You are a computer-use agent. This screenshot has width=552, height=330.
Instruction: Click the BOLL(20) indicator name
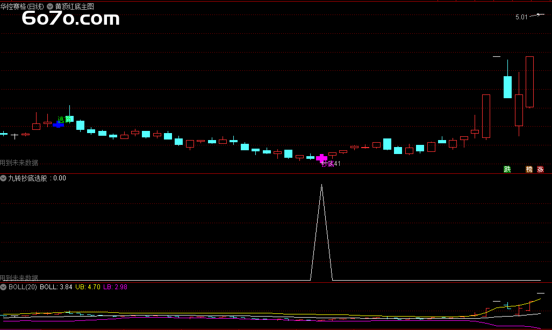click(x=23, y=287)
